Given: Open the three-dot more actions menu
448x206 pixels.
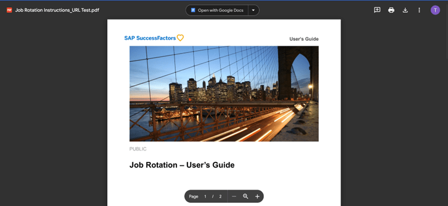Looking at the screenshot, I should pyautogui.click(x=419, y=10).
